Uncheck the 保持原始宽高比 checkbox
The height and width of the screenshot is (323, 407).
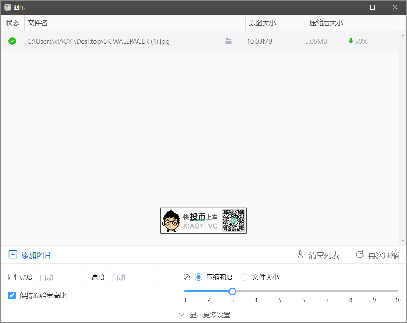tap(12, 295)
